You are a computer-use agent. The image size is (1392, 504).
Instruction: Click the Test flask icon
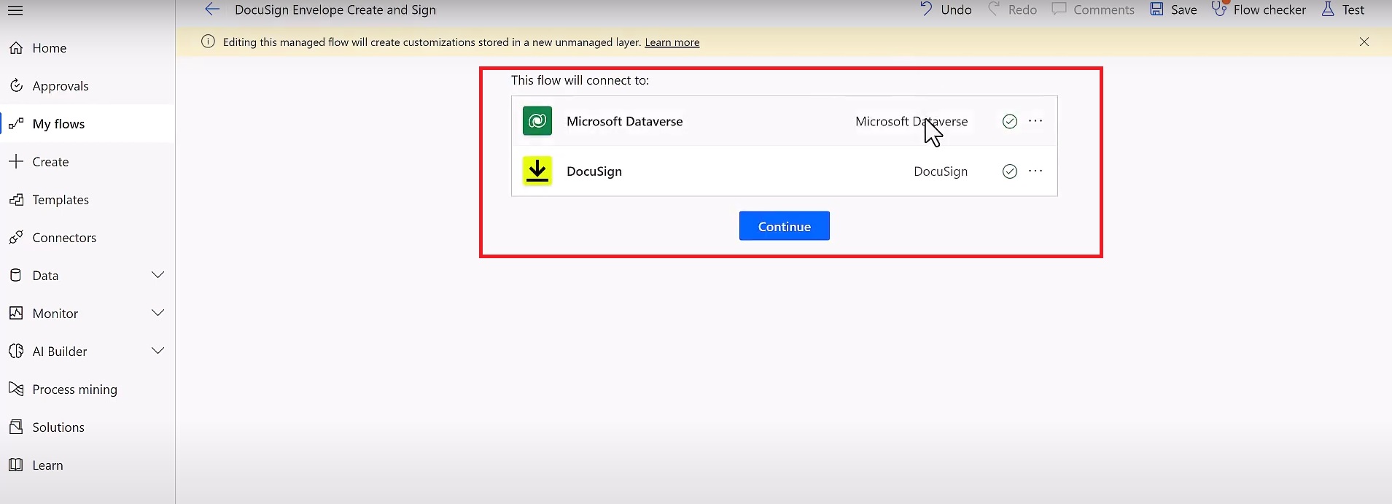click(1328, 9)
